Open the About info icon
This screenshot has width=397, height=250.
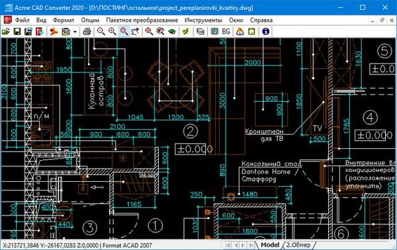(x=265, y=32)
